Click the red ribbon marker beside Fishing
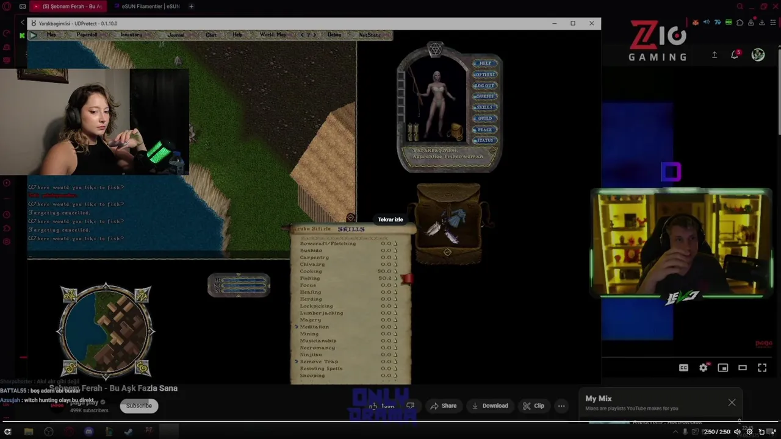 [x=406, y=279]
